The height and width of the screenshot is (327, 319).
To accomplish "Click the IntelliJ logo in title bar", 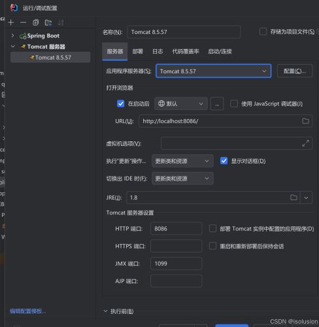I will coord(14,8).
